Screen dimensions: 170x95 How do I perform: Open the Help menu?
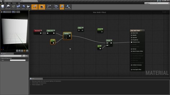(19, 3)
